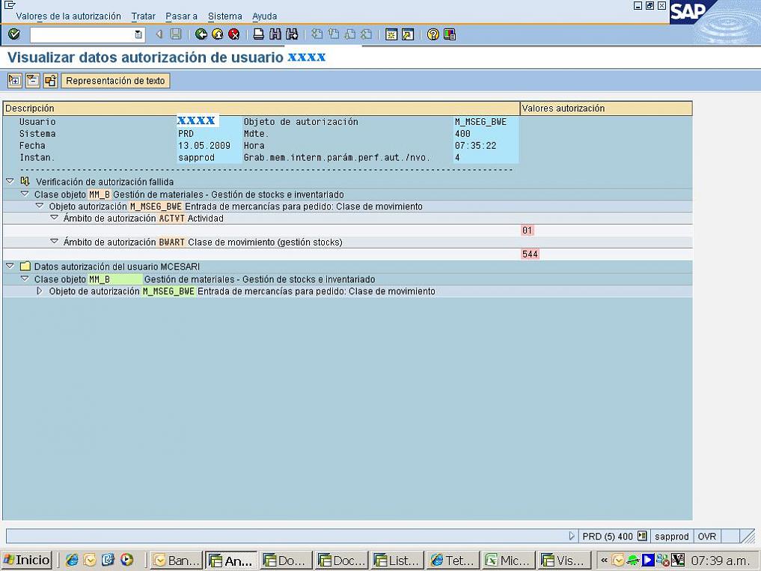Click the green Enter checkmark icon
This screenshot has height=571, width=761.
(13, 34)
